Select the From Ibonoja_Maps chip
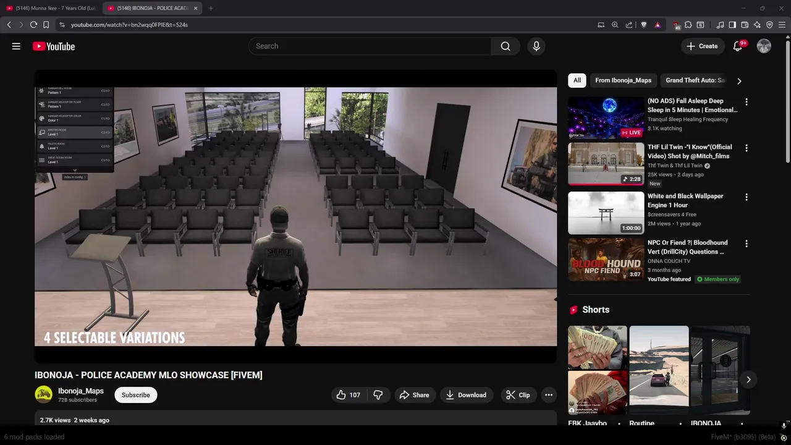 (623, 80)
